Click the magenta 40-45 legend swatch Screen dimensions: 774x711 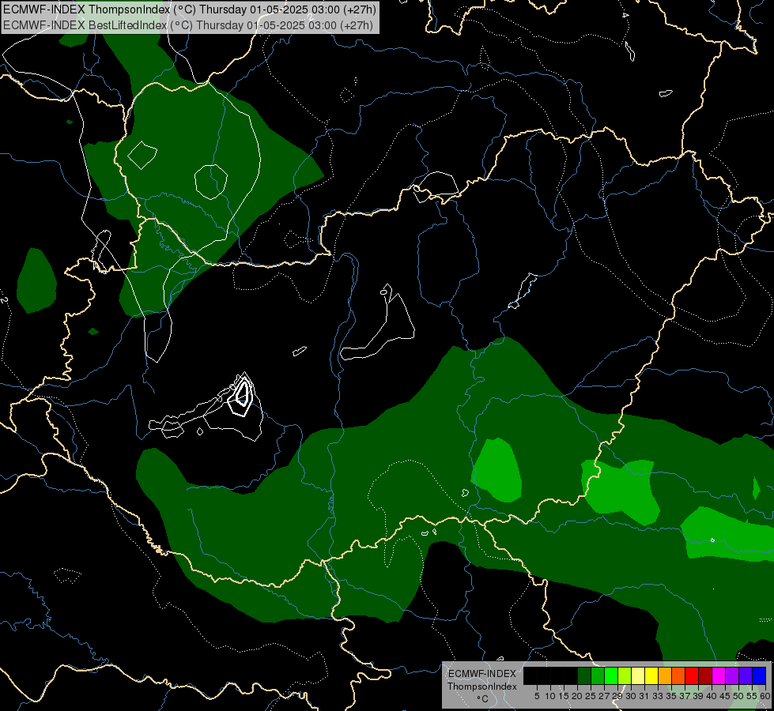[x=719, y=675]
